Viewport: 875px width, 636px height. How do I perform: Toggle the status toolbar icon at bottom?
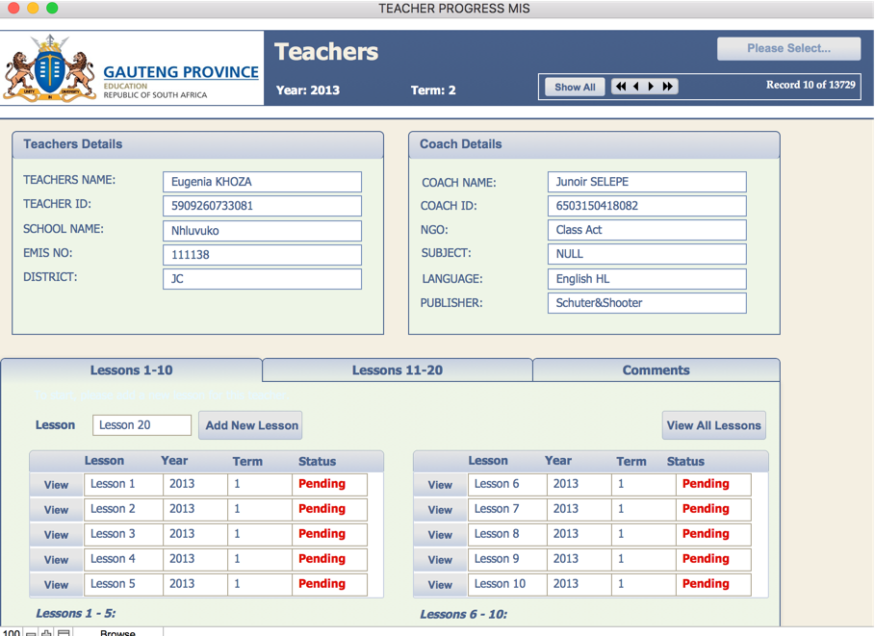(x=64, y=632)
